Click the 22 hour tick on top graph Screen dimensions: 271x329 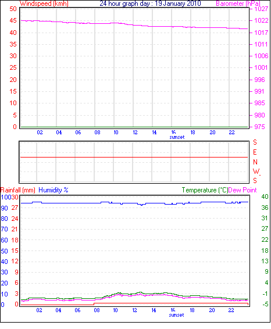point(231,133)
